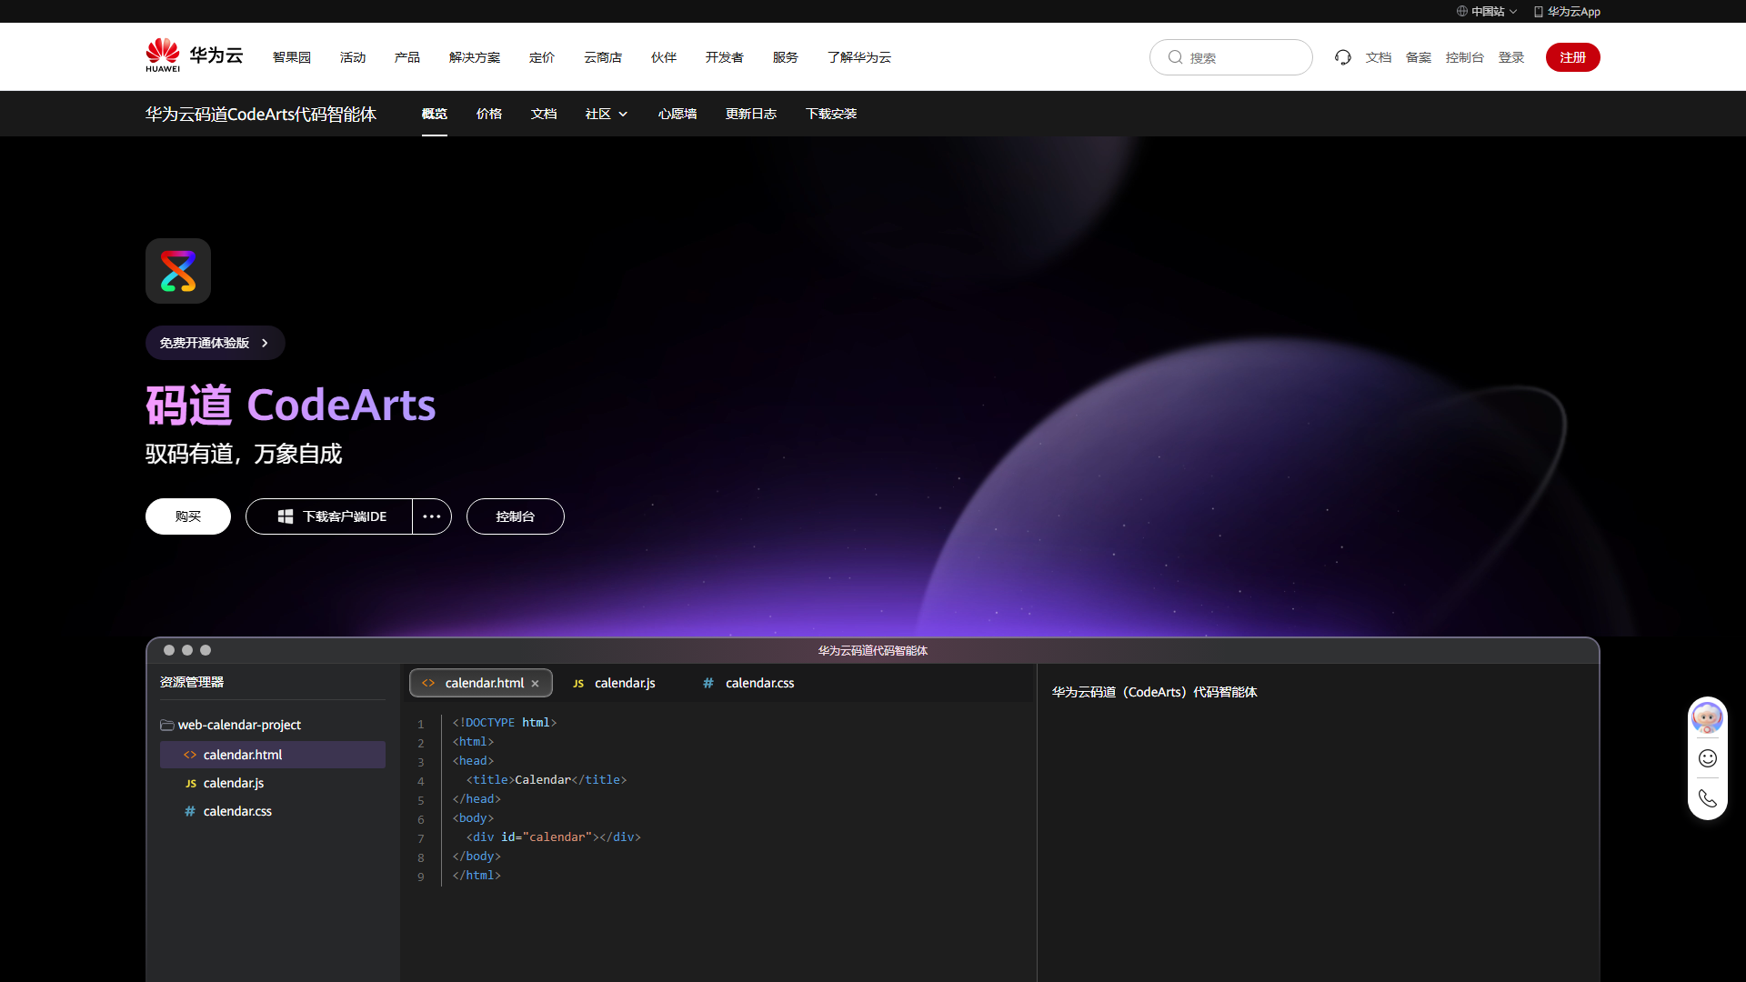Click the globe icon for 中国站
The width and height of the screenshot is (1746, 982).
click(x=1462, y=11)
